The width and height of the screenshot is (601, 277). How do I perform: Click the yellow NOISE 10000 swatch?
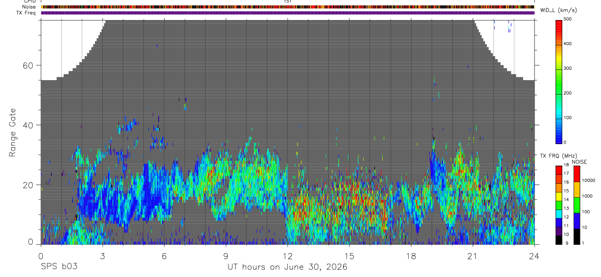577,189
